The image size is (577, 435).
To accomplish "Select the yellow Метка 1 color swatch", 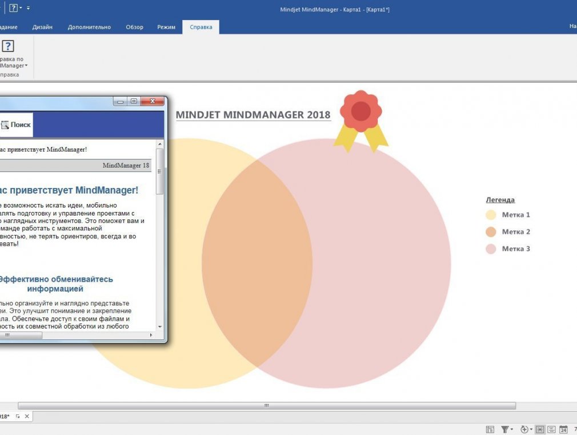I will coord(491,215).
